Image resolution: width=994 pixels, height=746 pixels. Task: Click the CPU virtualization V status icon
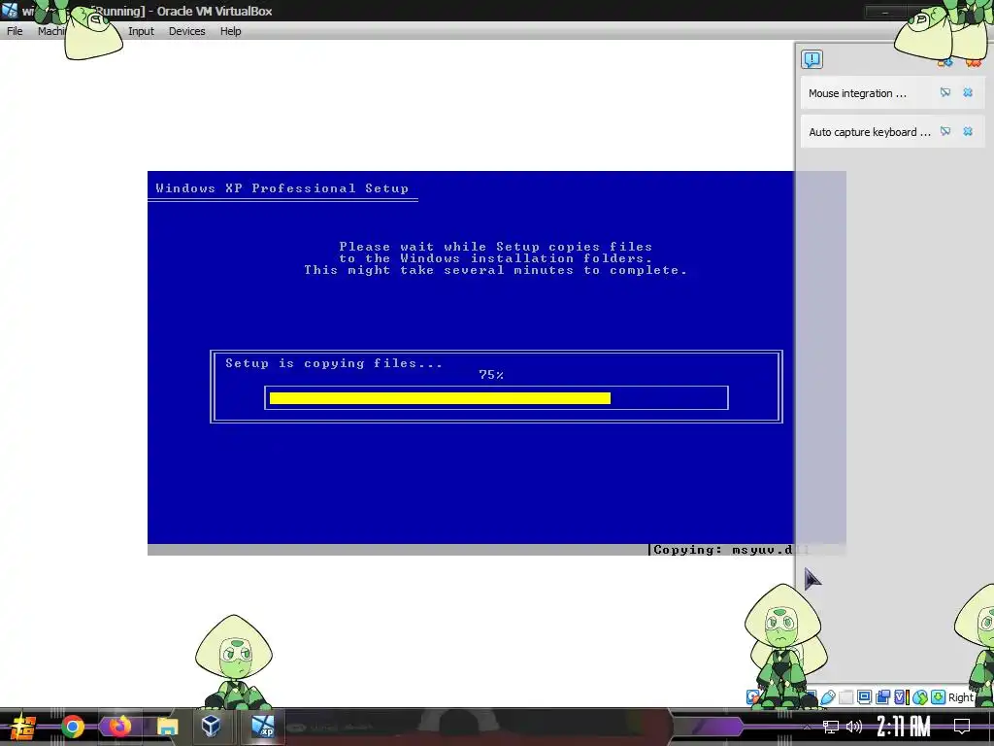[902, 697]
